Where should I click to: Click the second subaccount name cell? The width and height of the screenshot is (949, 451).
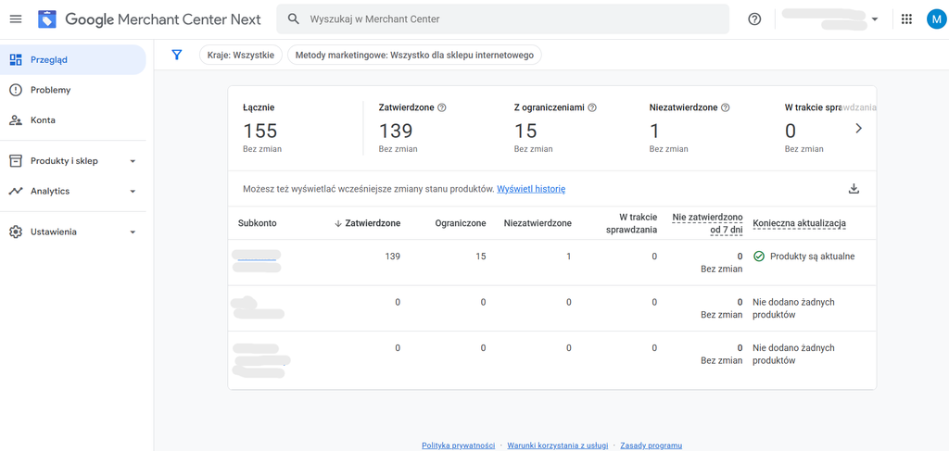point(259,307)
